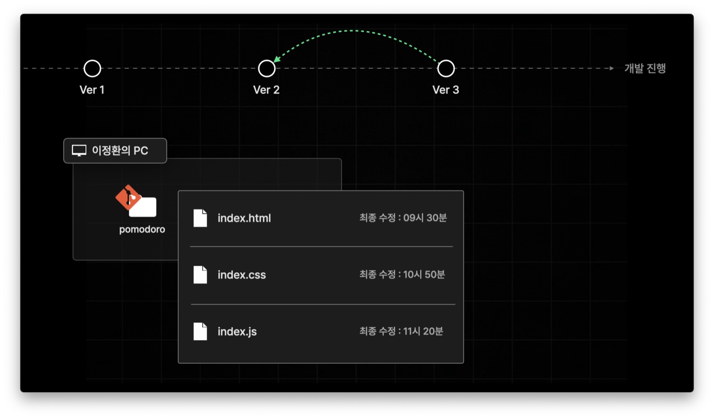714x419 pixels.
Task: Click the file icon next to index.html
Action: point(200,218)
